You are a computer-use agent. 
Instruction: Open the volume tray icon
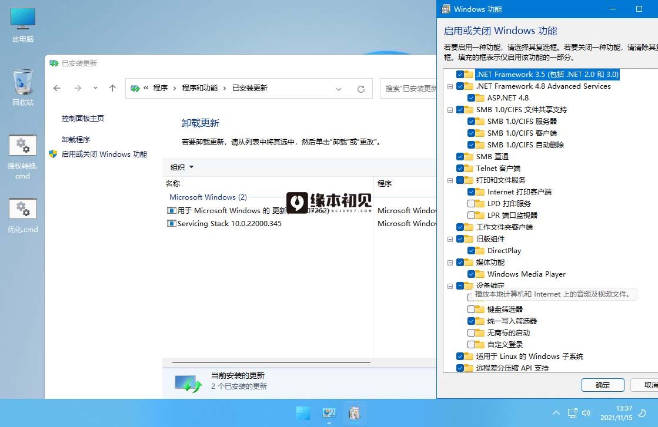click(x=586, y=413)
